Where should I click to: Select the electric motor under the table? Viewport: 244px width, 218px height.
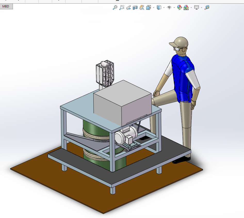point(126,136)
